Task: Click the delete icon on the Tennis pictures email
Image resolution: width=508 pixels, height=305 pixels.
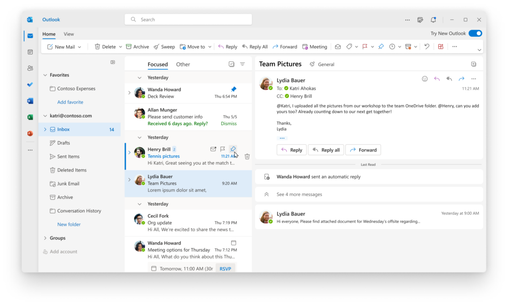Action: [x=247, y=156]
